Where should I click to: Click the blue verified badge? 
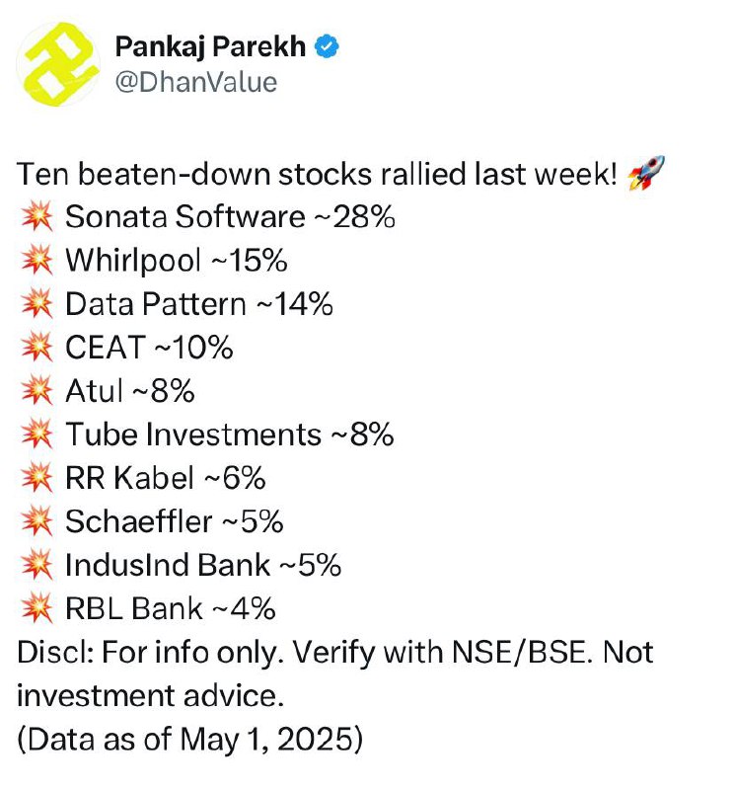point(327,46)
